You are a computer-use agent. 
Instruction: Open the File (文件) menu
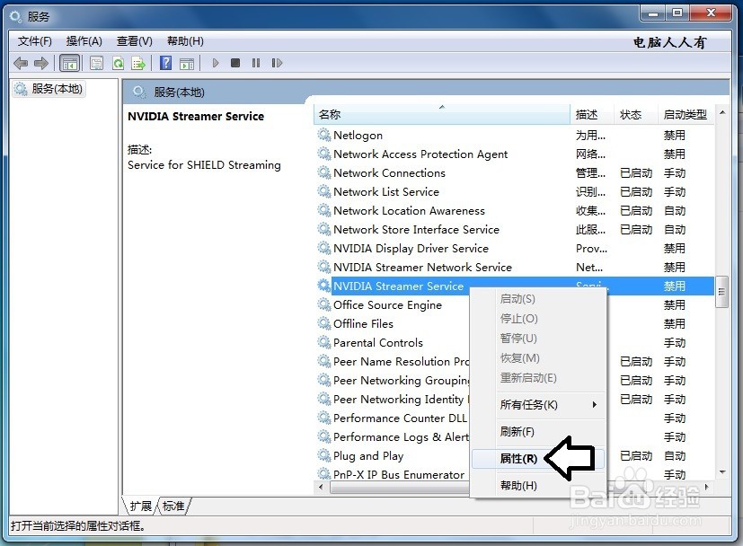35,41
